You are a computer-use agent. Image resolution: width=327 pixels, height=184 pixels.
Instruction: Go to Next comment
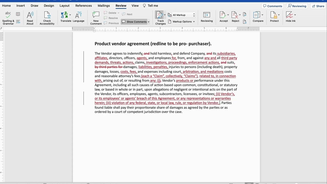click(x=127, y=14)
